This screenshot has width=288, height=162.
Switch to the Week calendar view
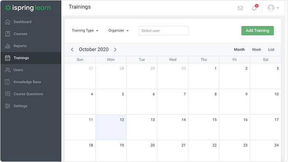coord(256,49)
